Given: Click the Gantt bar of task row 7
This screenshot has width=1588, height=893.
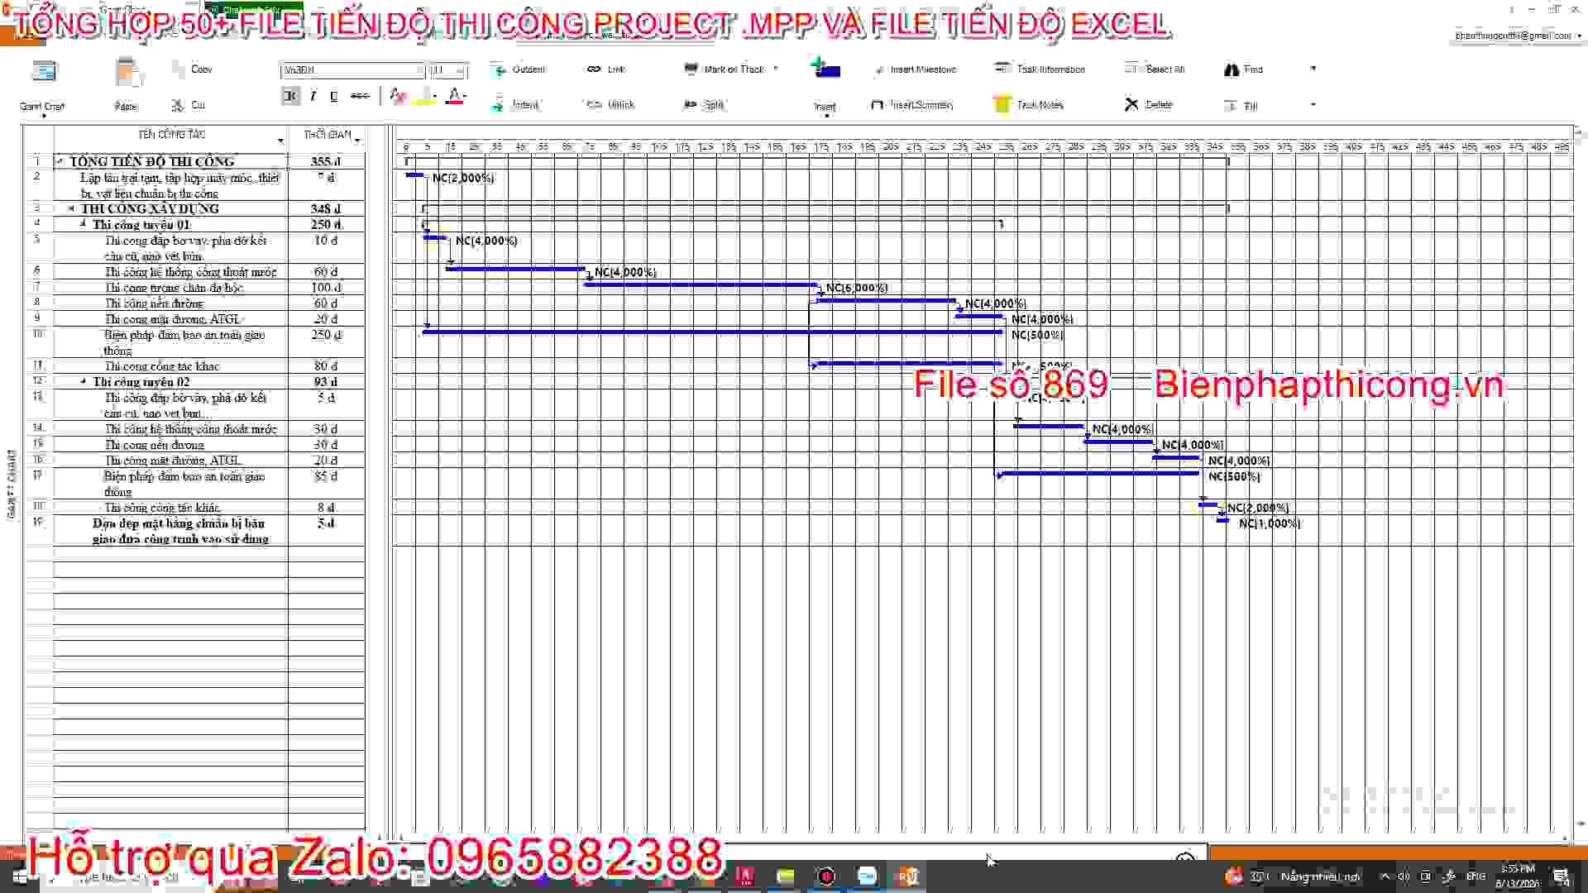Looking at the screenshot, I should [x=701, y=284].
